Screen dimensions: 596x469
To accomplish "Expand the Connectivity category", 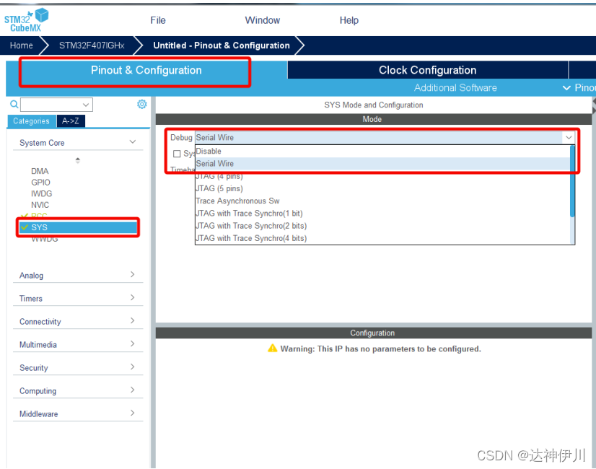I will pyautogui.click(x=132, y=321).
